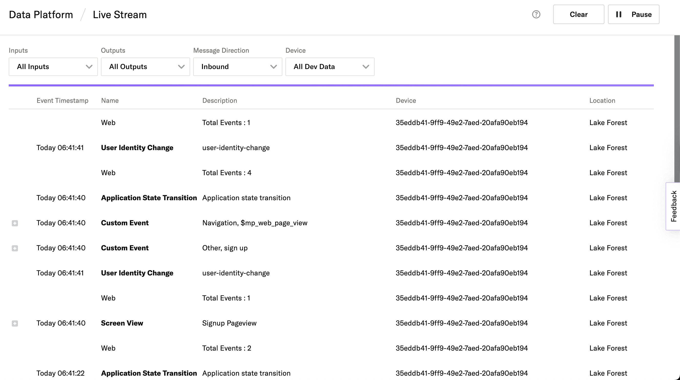Click the Event Timestamp column header
680x380 pixels.
point(62,100)
